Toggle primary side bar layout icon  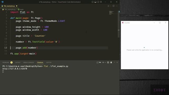[x=93, y=2]
